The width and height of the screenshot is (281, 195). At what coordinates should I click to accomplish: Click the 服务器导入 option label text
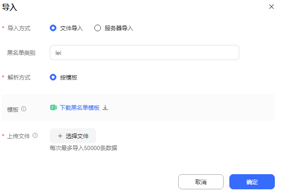click(x=118, y=28)
